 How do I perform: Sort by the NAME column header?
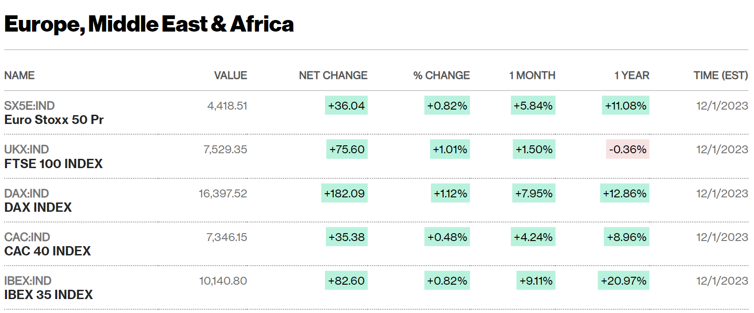20,75
